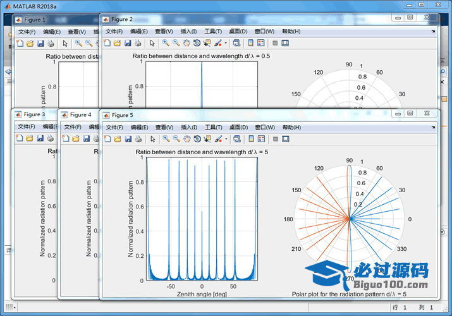The height and width of the screenshot is (316, 452).
Task: Open 帮助(H) menu in Figure 2
Action: [x=291, y=32]
